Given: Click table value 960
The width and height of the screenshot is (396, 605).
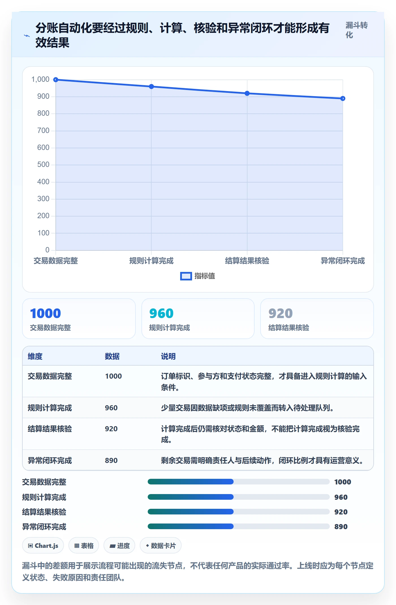Looking at the screenshot, I should click(111, 408).
